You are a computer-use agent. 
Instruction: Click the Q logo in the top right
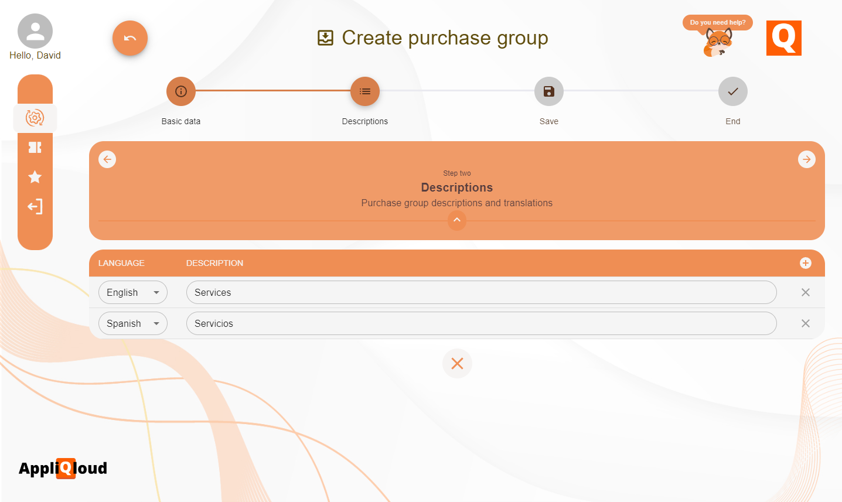[x=783, y=38]
